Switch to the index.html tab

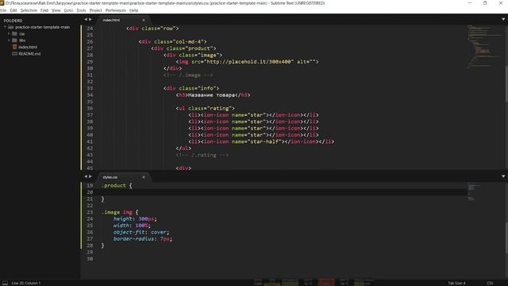click(x=111, y=20)
